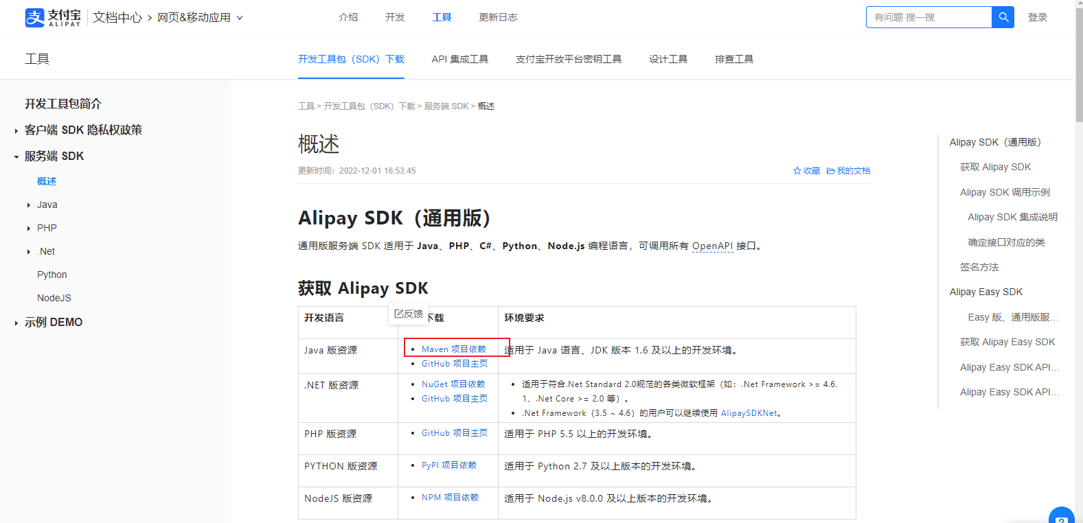Jump to Alipay SDK 集成说明 anchor
This screenshot has width=1083, height=523.
coord(1013,217)
